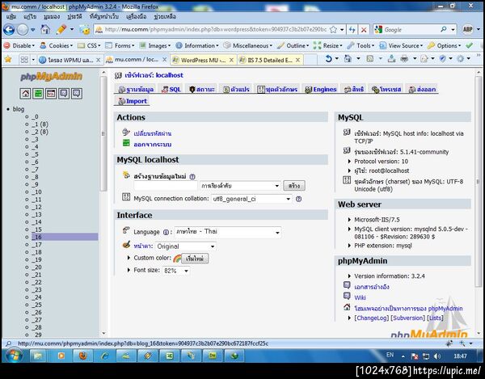Click help icon next to connection collation
Viewport: 485px width, 379px height.
298,199
